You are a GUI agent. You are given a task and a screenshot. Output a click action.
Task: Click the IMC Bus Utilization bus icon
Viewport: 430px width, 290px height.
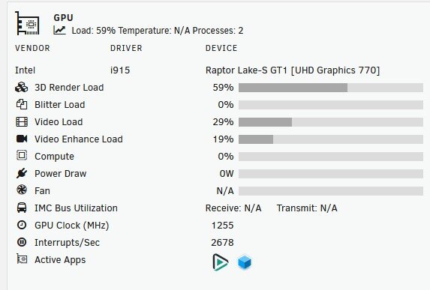click(22, 208)
